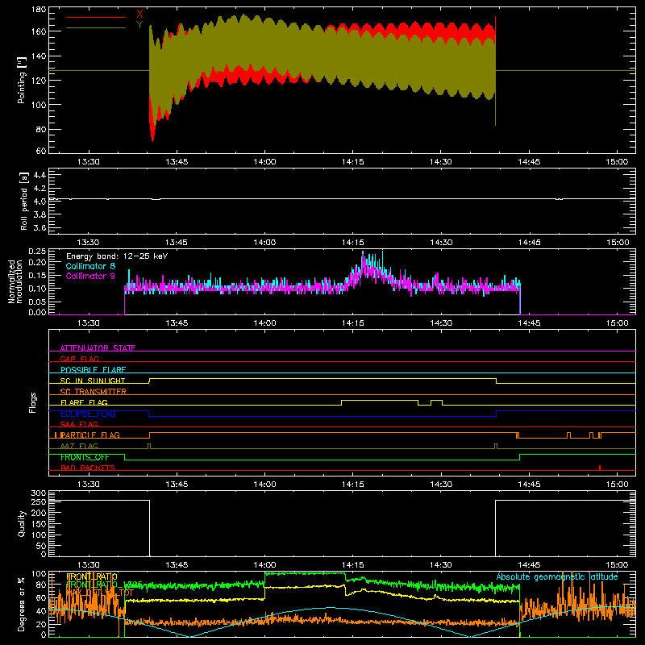The width and height of the screenshot is (645, 645).
Task: Click the "Flags" axis title
Action: coord(33,402)
